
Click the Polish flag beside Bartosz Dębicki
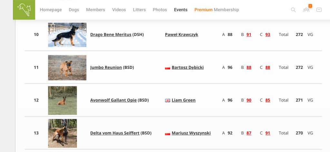[x=168, y=68]
